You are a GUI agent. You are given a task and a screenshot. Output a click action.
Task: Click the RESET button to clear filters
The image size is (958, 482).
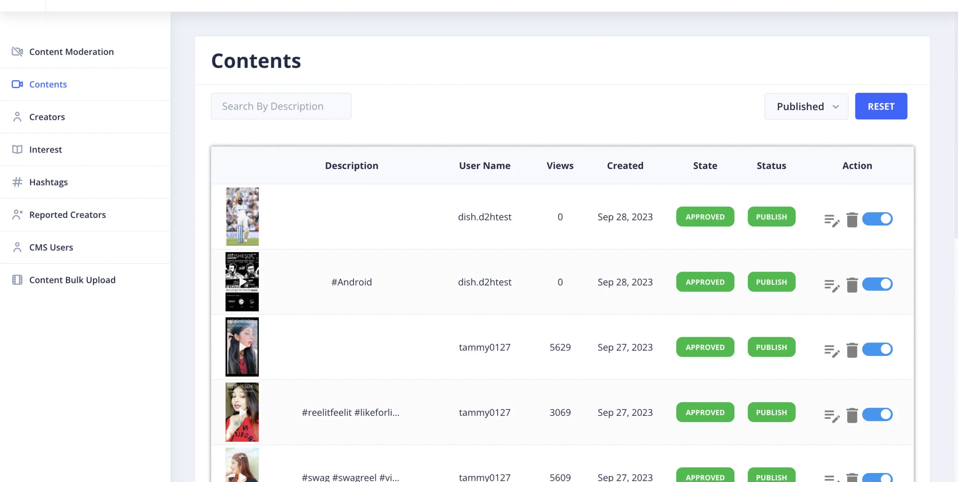coord(881,106)
